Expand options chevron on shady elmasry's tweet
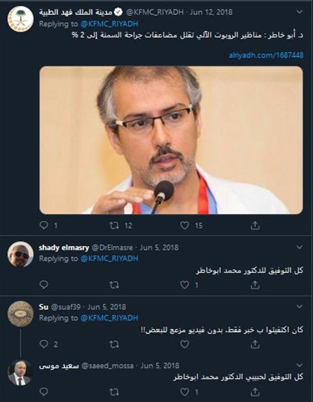The height and width of the screenshot is (402, 313). coord(300,247)
